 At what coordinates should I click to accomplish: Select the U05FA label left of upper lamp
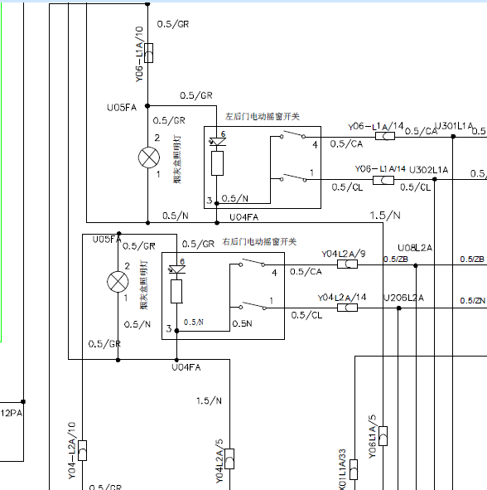(122, 108)
